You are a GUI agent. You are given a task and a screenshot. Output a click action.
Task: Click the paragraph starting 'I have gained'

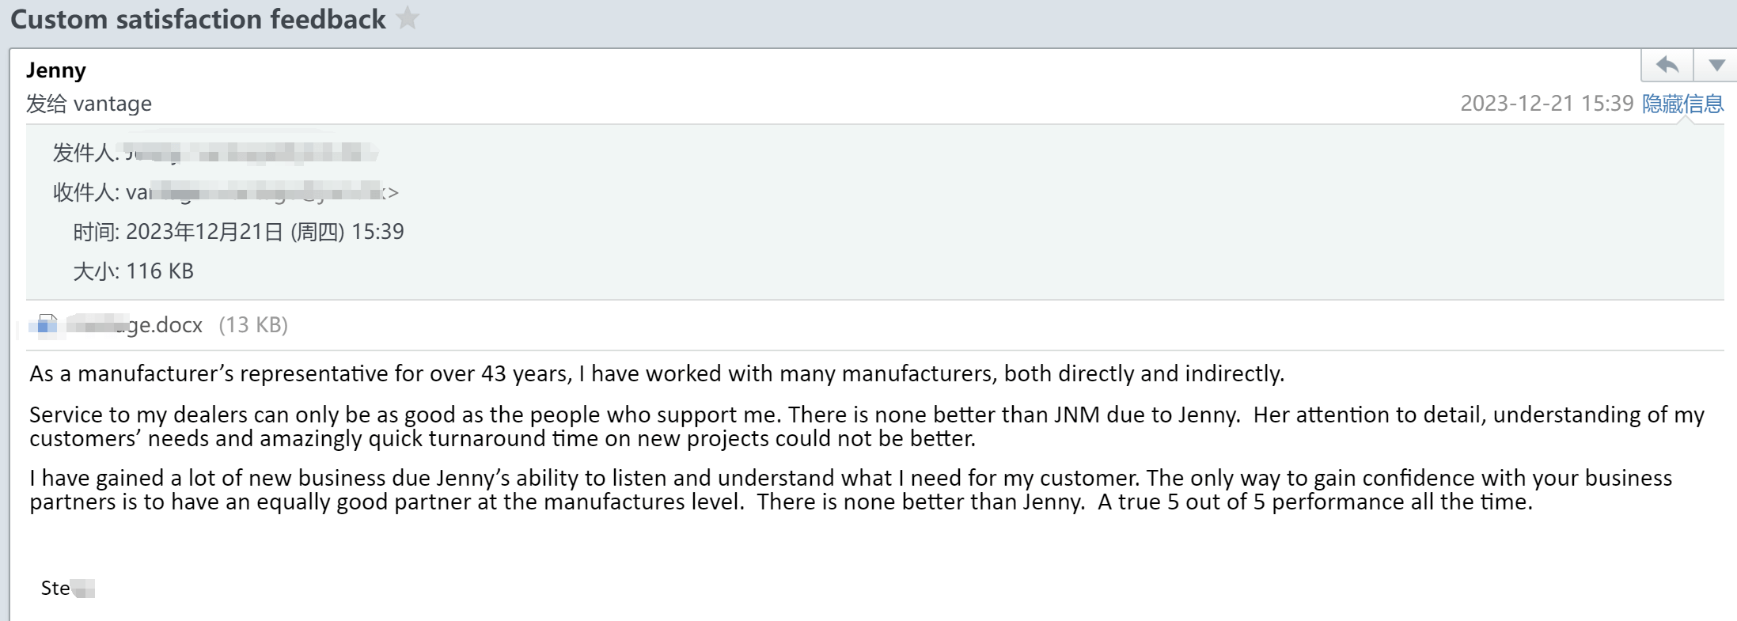click(791, 490)
